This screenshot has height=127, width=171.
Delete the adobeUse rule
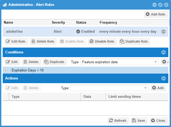[x=43, y=41]
